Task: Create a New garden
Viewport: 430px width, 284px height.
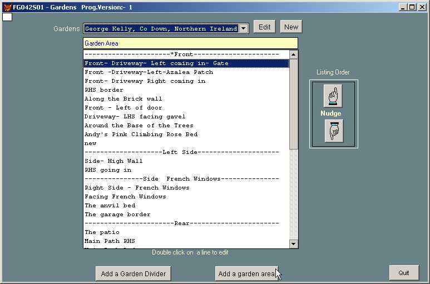Action: point(291,27)
